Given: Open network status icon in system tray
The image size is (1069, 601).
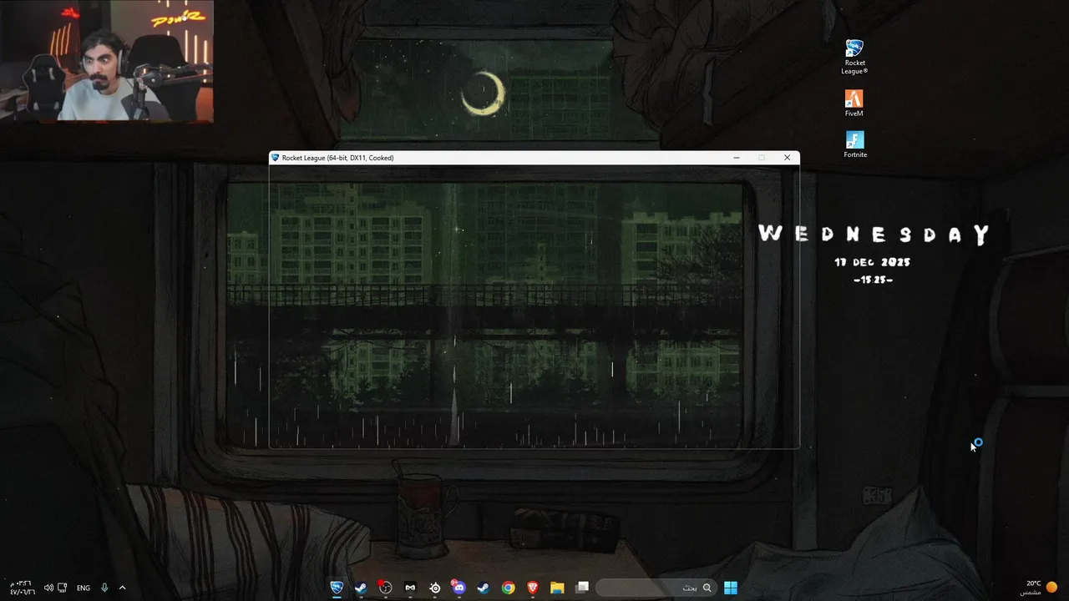Looking at the screenshot, I should point(63,588).
